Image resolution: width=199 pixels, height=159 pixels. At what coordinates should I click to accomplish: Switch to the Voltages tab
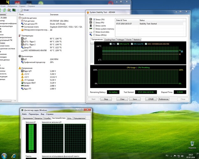[121, 40]
